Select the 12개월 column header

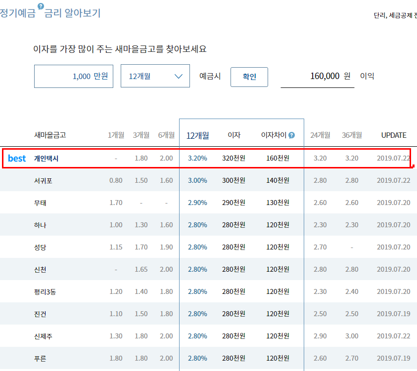coord(197,136)
